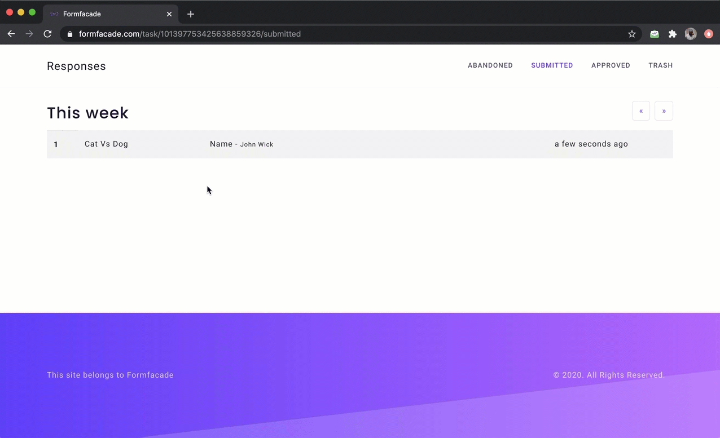Open the browser Extensions puzzle piece icon
The height and width of the screenshot is (438, 720).
click(673, 34)
